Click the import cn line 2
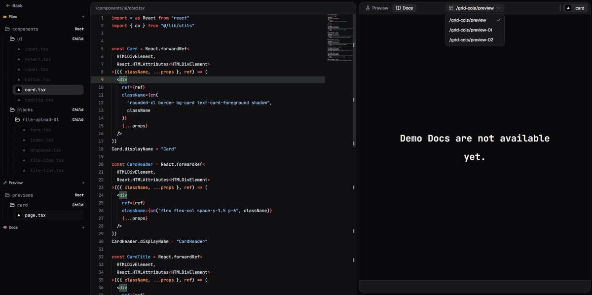Image resolution: width=592 pixels, height=295 pixels. [153, 25]
